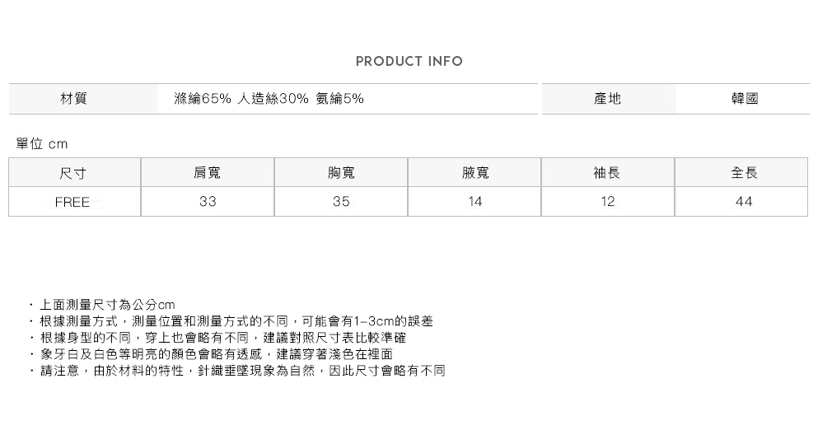Click the 腋寬 column header
The width and height of the screenshot is (818, 430).
click(x=474, y=173)
